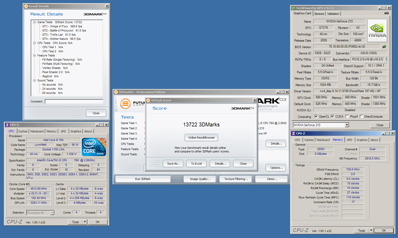Image resolution: width=398 pixels, height=238 pixels.
Task: Enable the PhysX checkbox in GPU-Z
Action: [347, 117]
